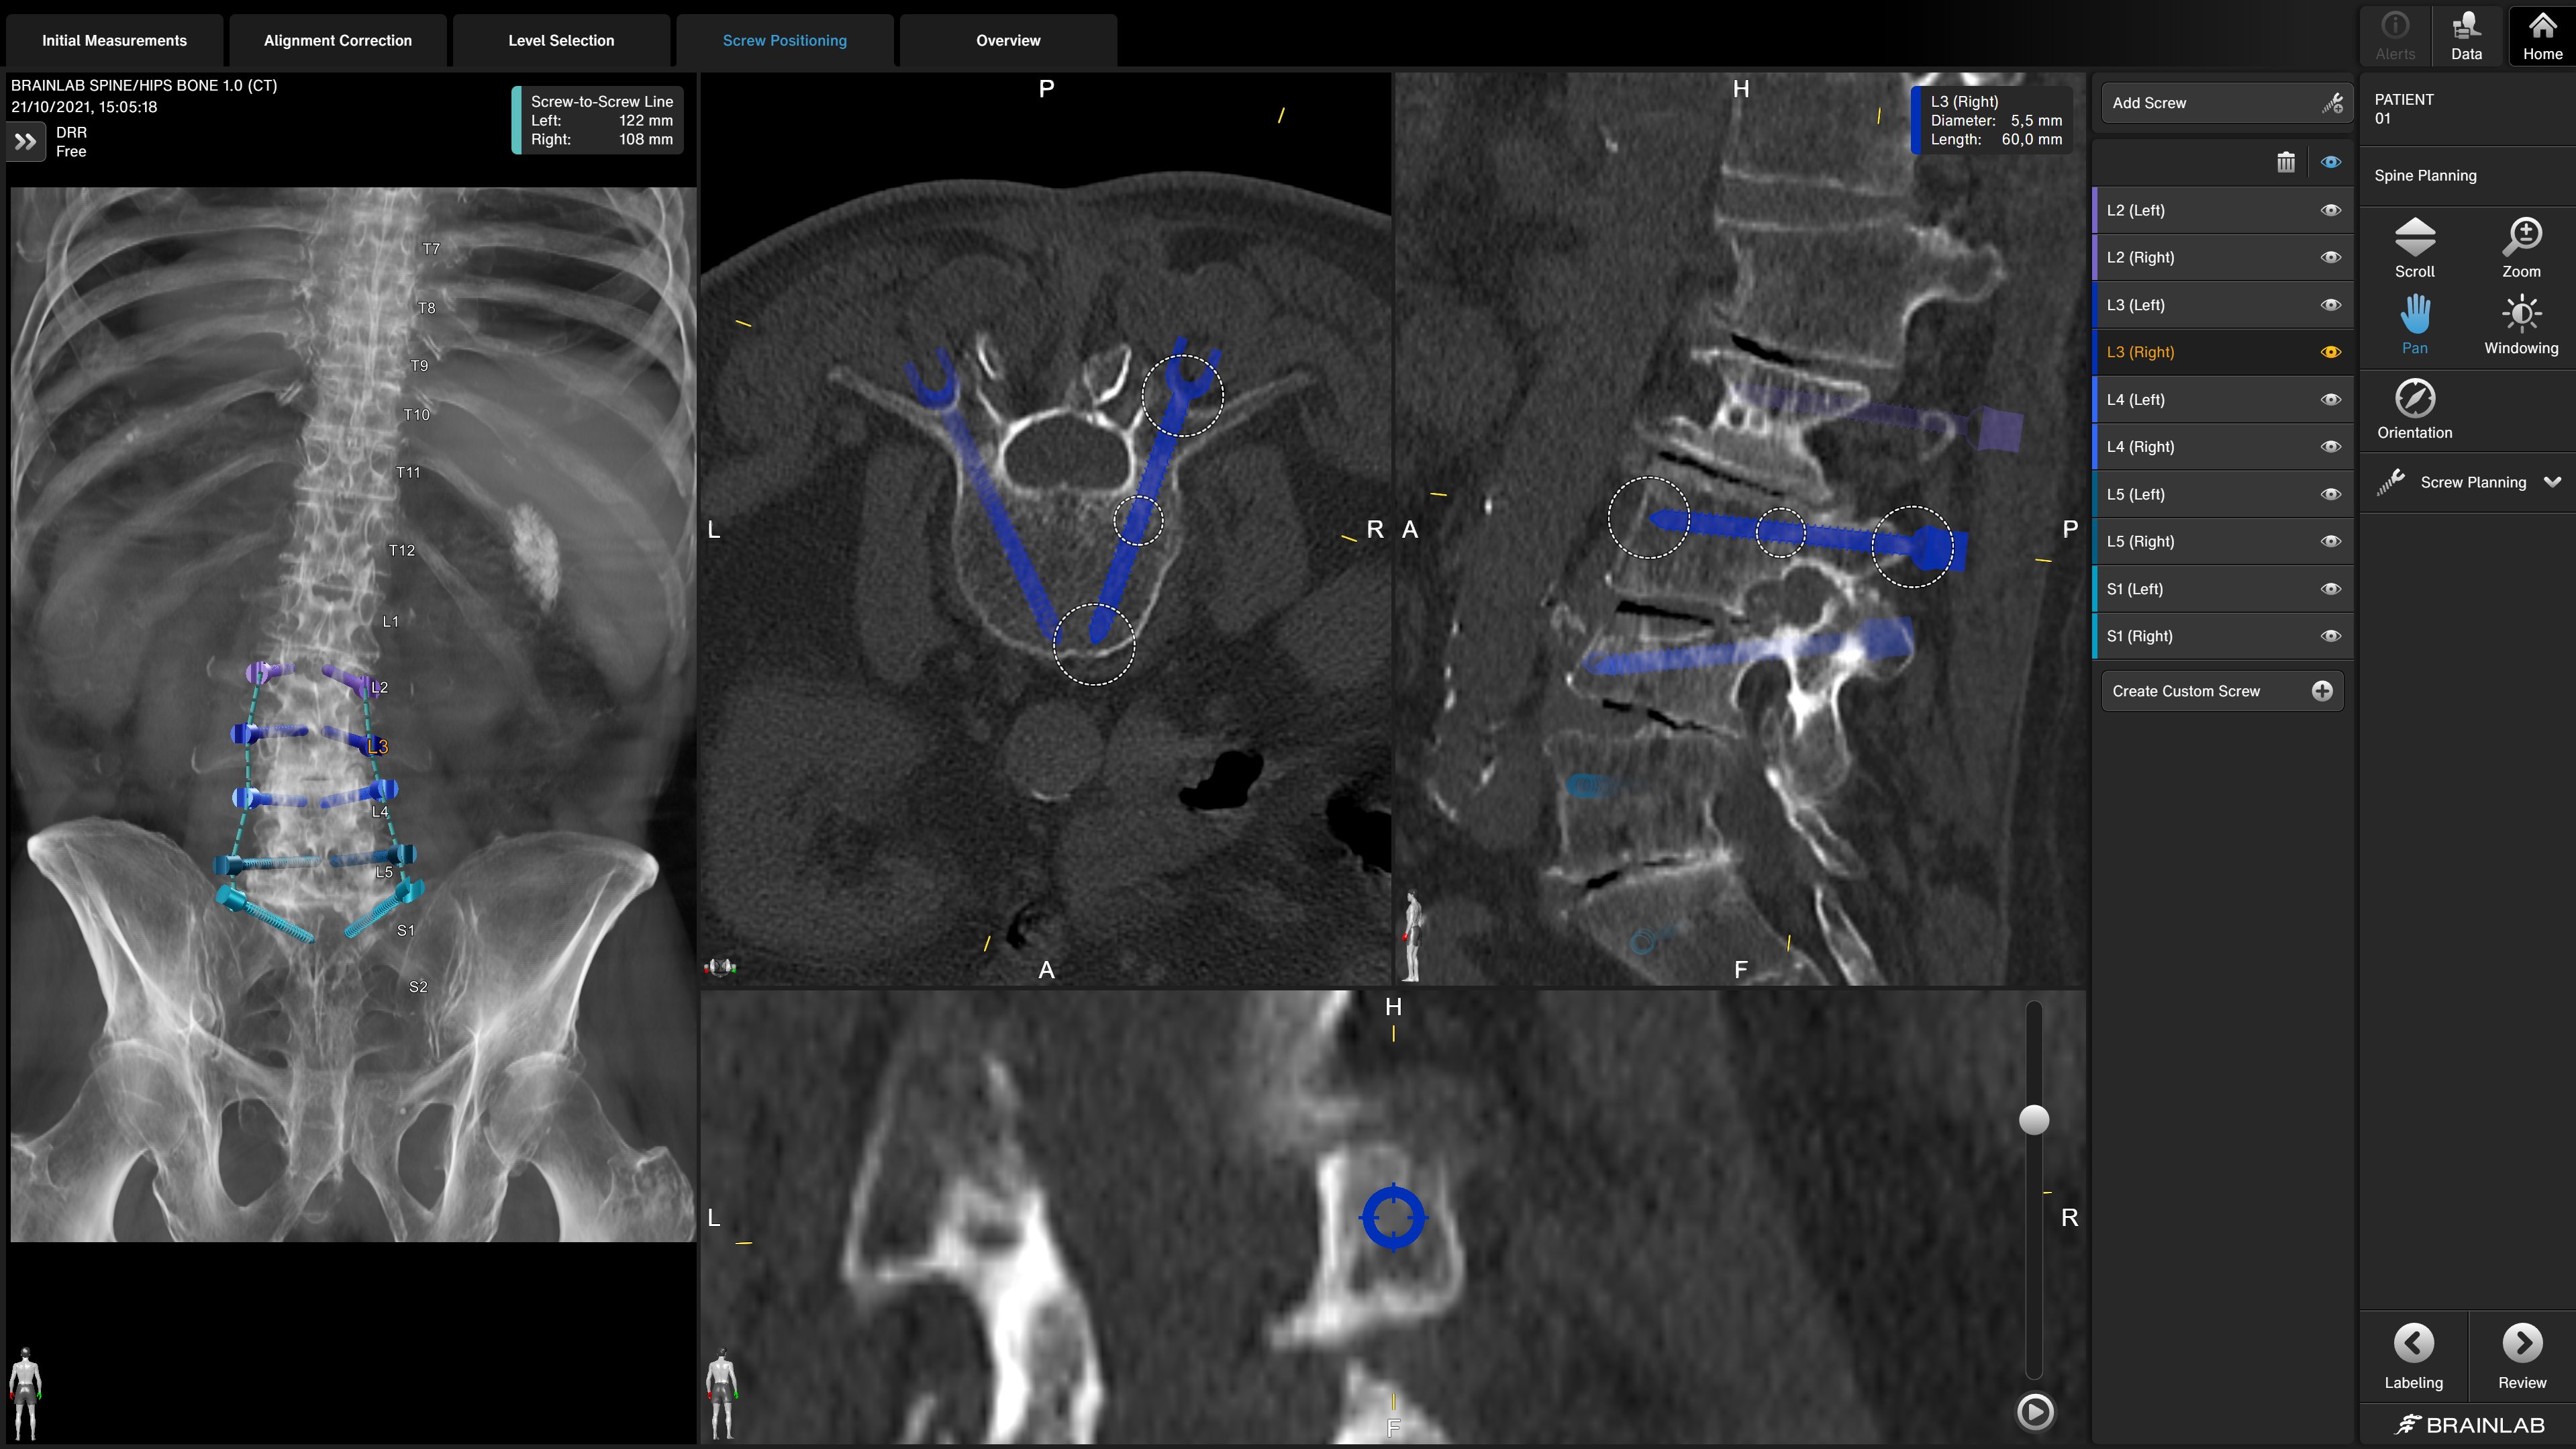Open the Orientation compass tool

(x=2414, y=408)
